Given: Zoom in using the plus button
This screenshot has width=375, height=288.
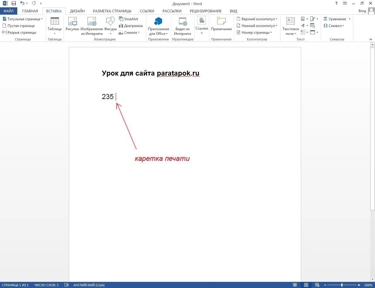Looking at the screenshot, I should tap(359, 285).
